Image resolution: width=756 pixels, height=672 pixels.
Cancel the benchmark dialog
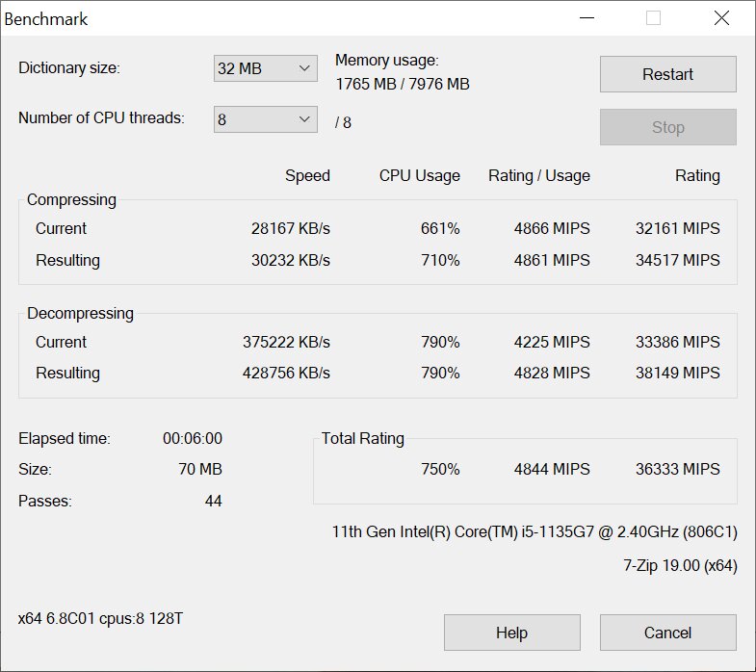(x=667, y=633)
